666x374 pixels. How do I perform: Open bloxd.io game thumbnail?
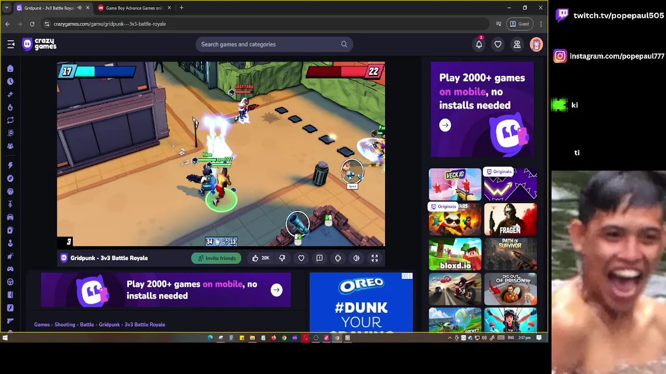tap(455, 255)
